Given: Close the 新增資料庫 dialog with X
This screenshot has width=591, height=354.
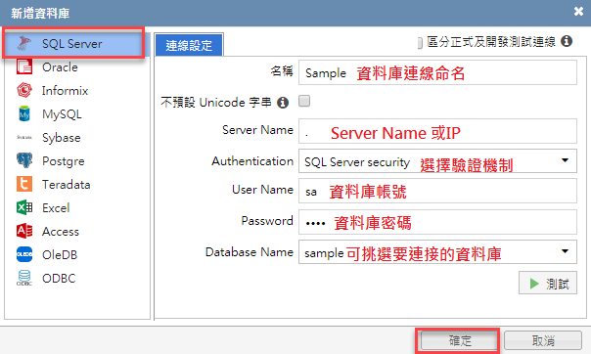Looking at the screenshot, I should (x=578, y=12).
